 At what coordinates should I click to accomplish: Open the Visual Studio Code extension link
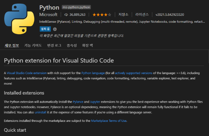click(27, 73)
